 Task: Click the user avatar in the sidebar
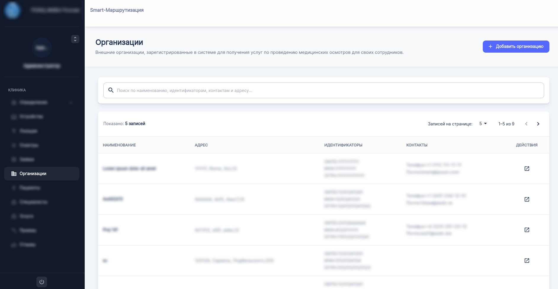(x=42, y=48)
